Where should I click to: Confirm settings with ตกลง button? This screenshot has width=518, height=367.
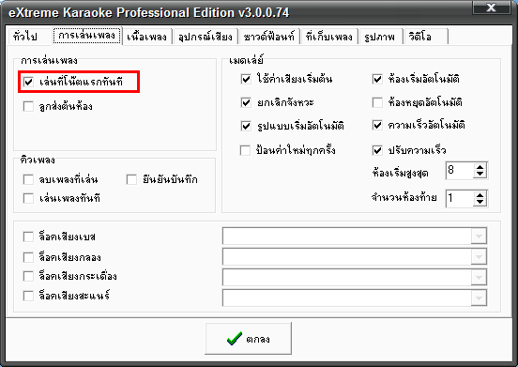(x=249, y=339)
